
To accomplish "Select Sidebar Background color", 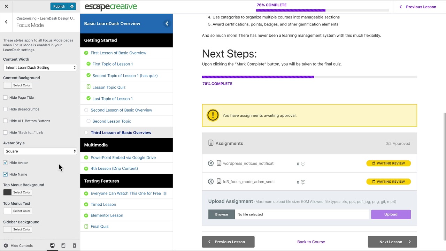I will [x=17, y=229].
